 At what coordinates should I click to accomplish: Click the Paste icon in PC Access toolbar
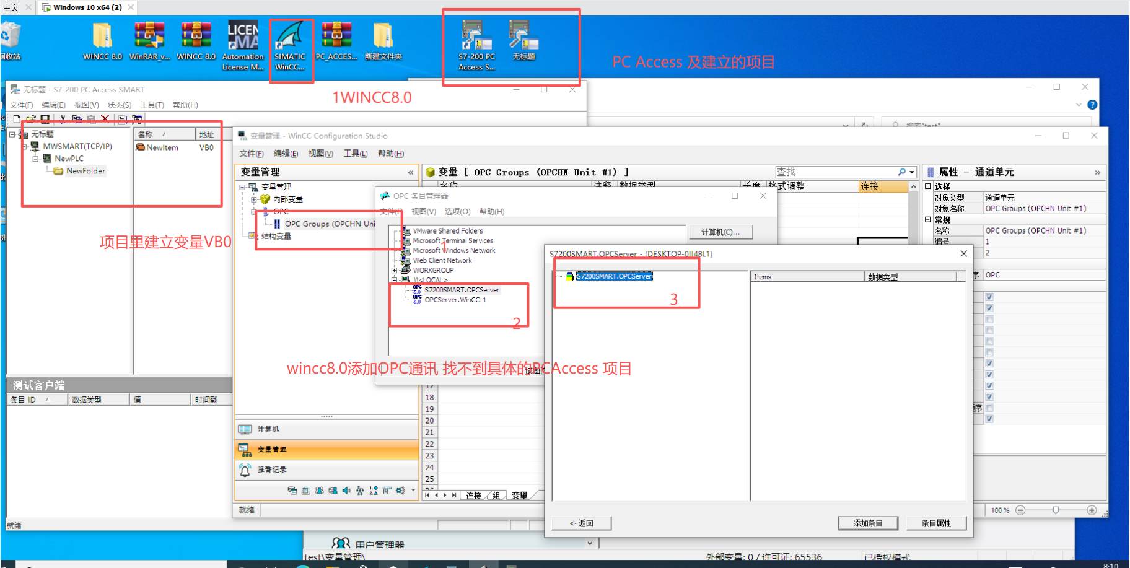point(91,119)
